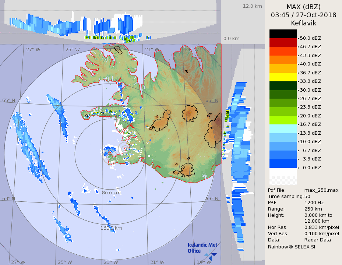The height and width of the screenshot is (265, 342).
Task: Click the 160.0 km label south of radar
Action: (x=111, y=228)
